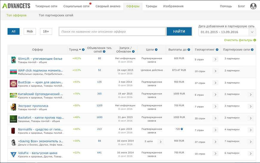Open Изображения menu

pos(173,6)
